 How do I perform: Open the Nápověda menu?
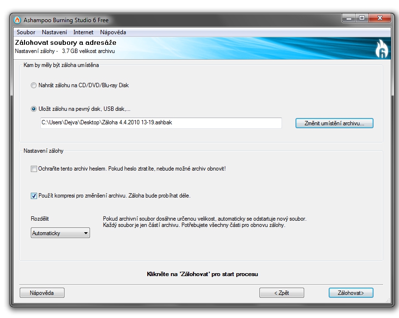tap(113, 32)
